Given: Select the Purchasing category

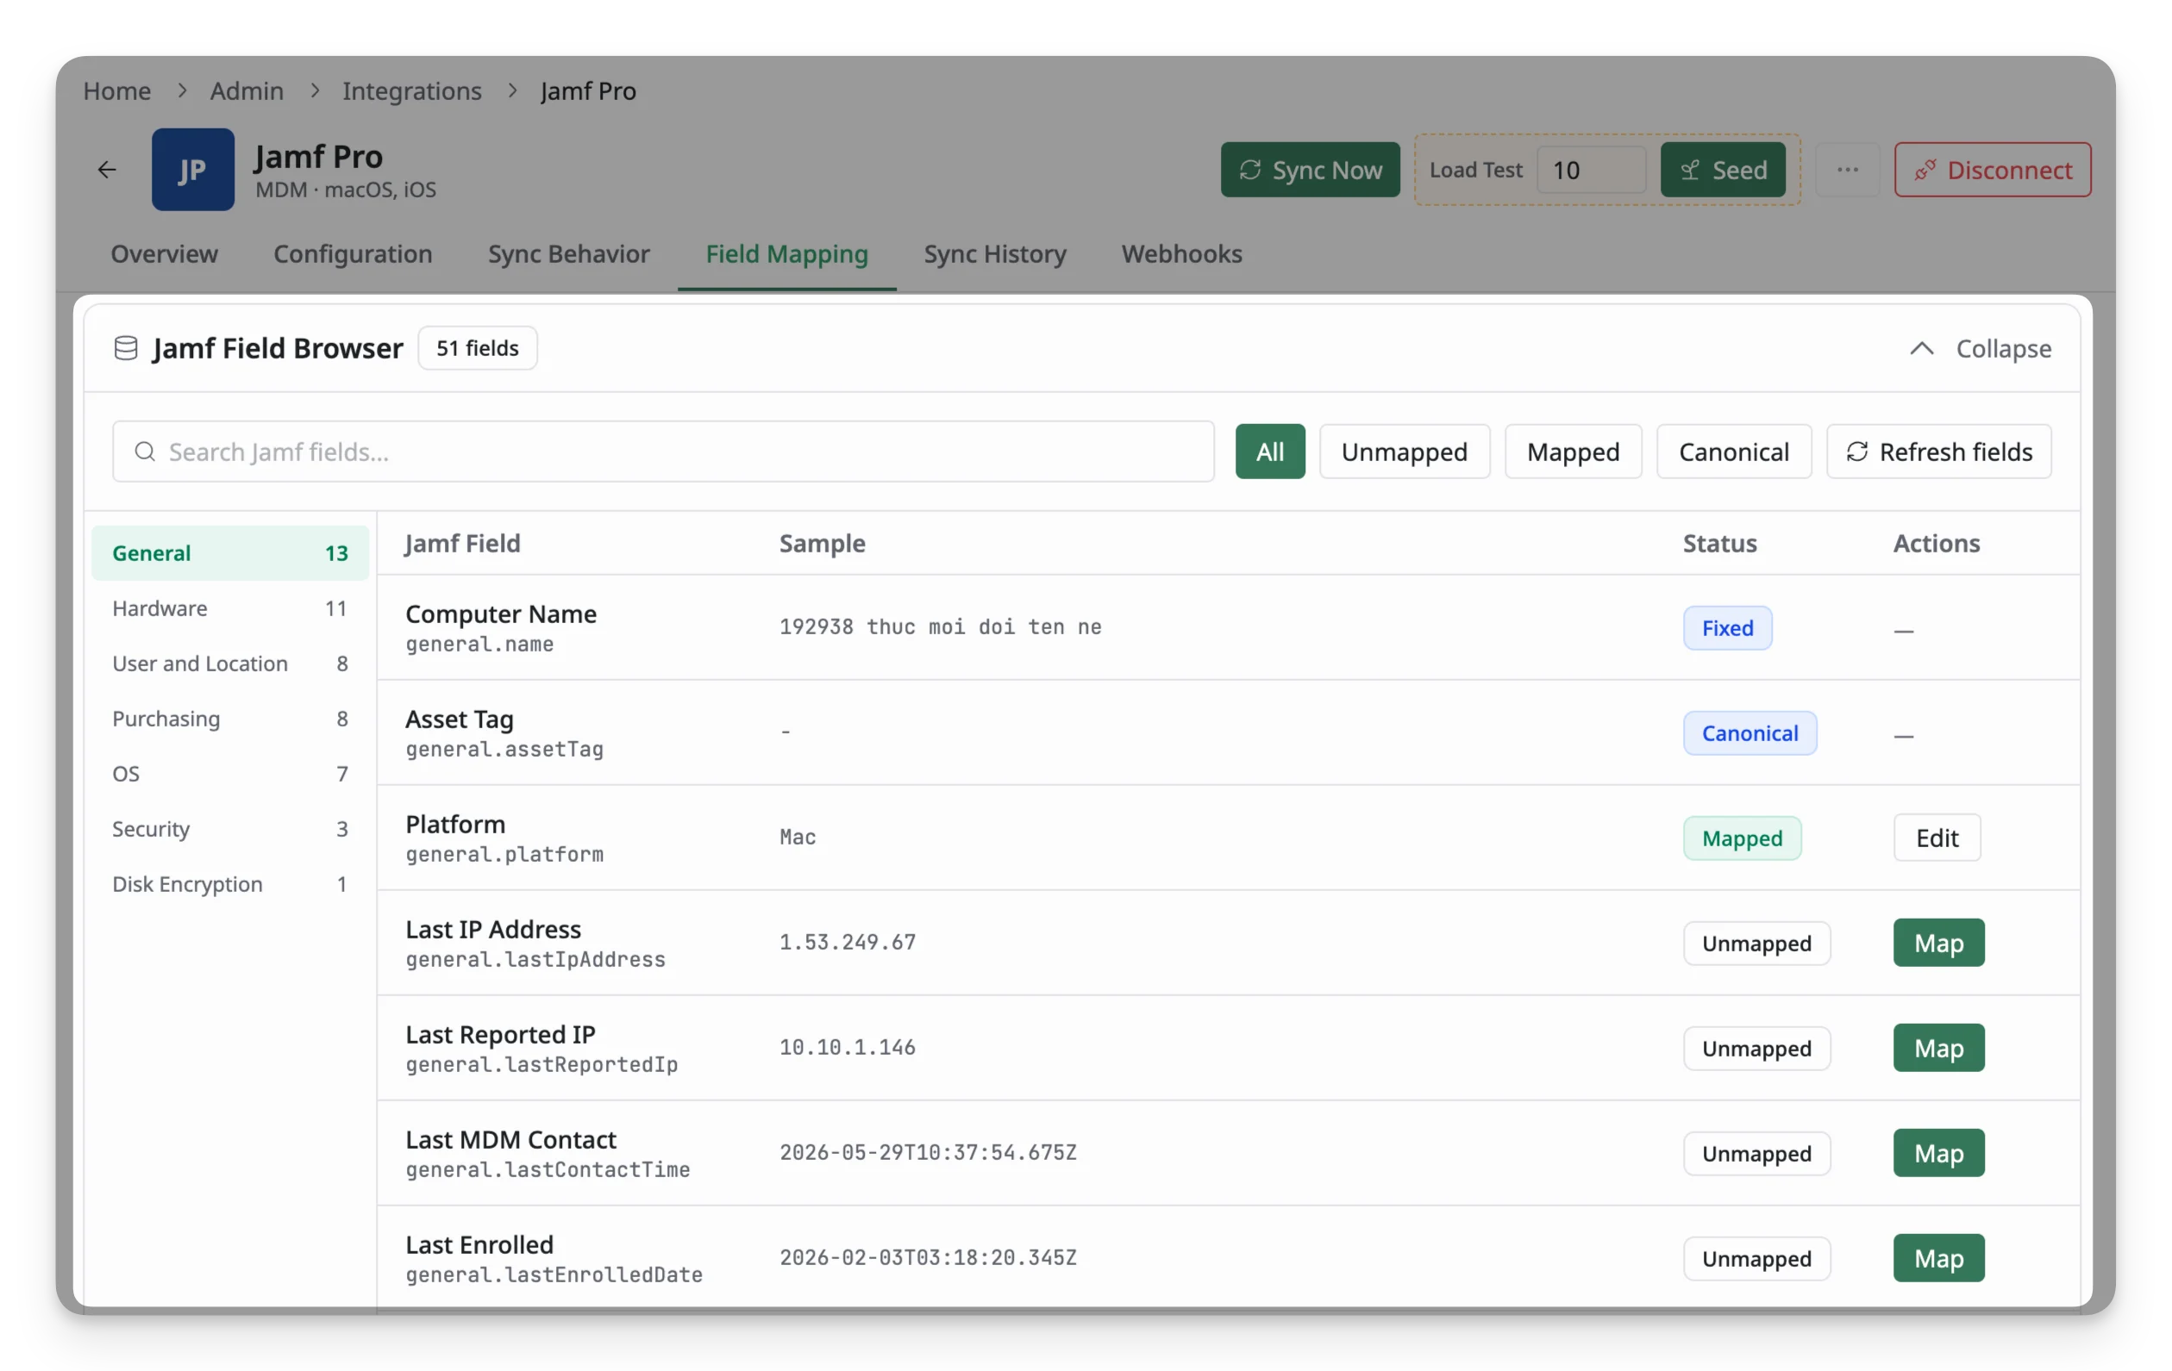Looking at the screenshot, I should point(230,719).
